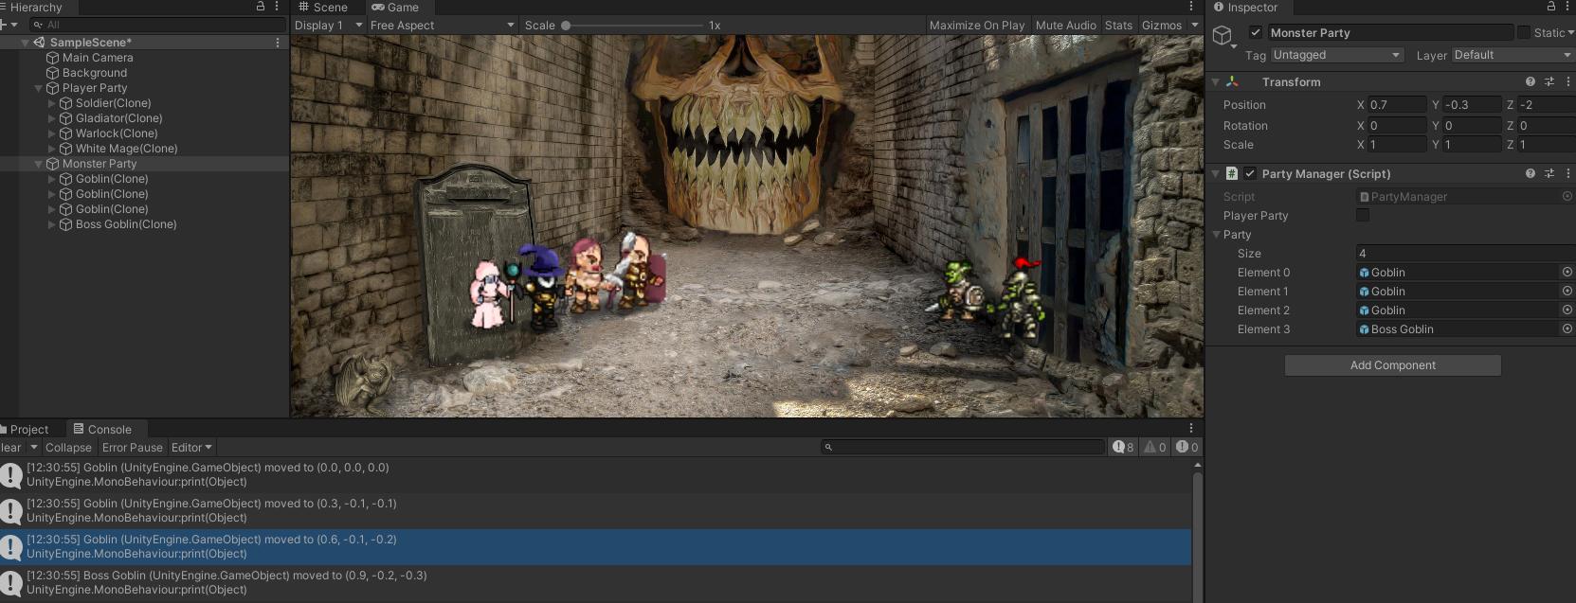Toggle Party Manager script enabled checkbox

click(1250, 174)
